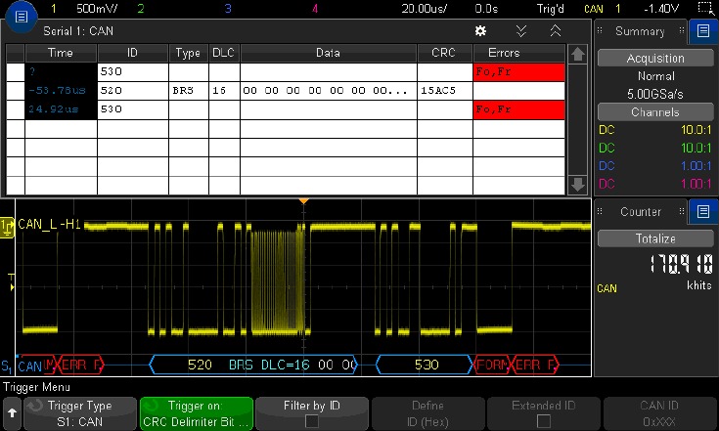Open the serial lister settings gear
The height and width of the screenshot is (431, 719).
pyautogui.click(x=480, y=30)
